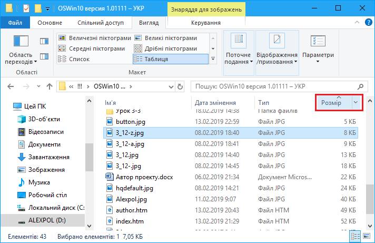The height and width of the screenshot is (243, 375).
Task: Expand the breadcrumb arrow after OSWin10
Action: (131, 86)
